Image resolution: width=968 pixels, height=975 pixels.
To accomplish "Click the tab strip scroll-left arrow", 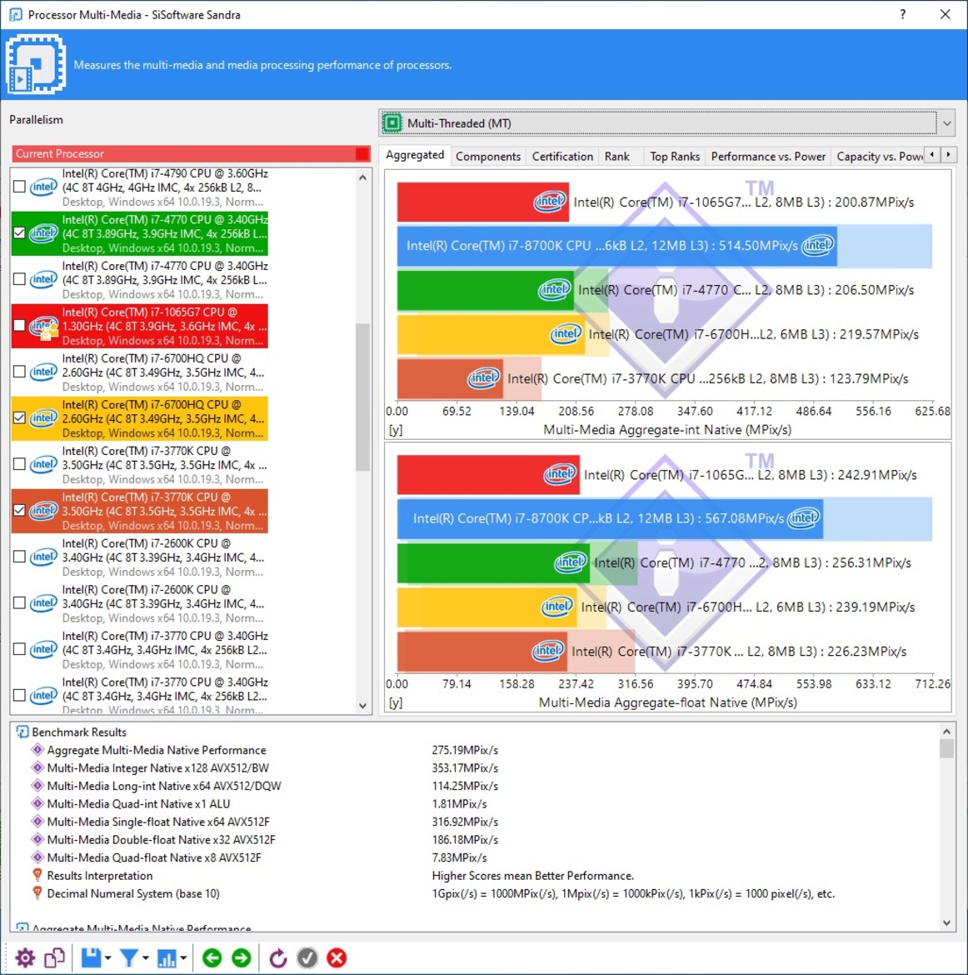I will (x=932, y=154).
